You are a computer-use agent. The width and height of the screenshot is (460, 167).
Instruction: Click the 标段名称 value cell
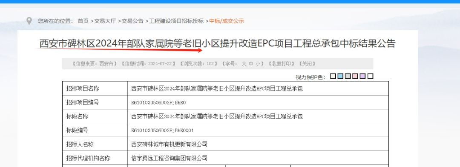point(258,116)
